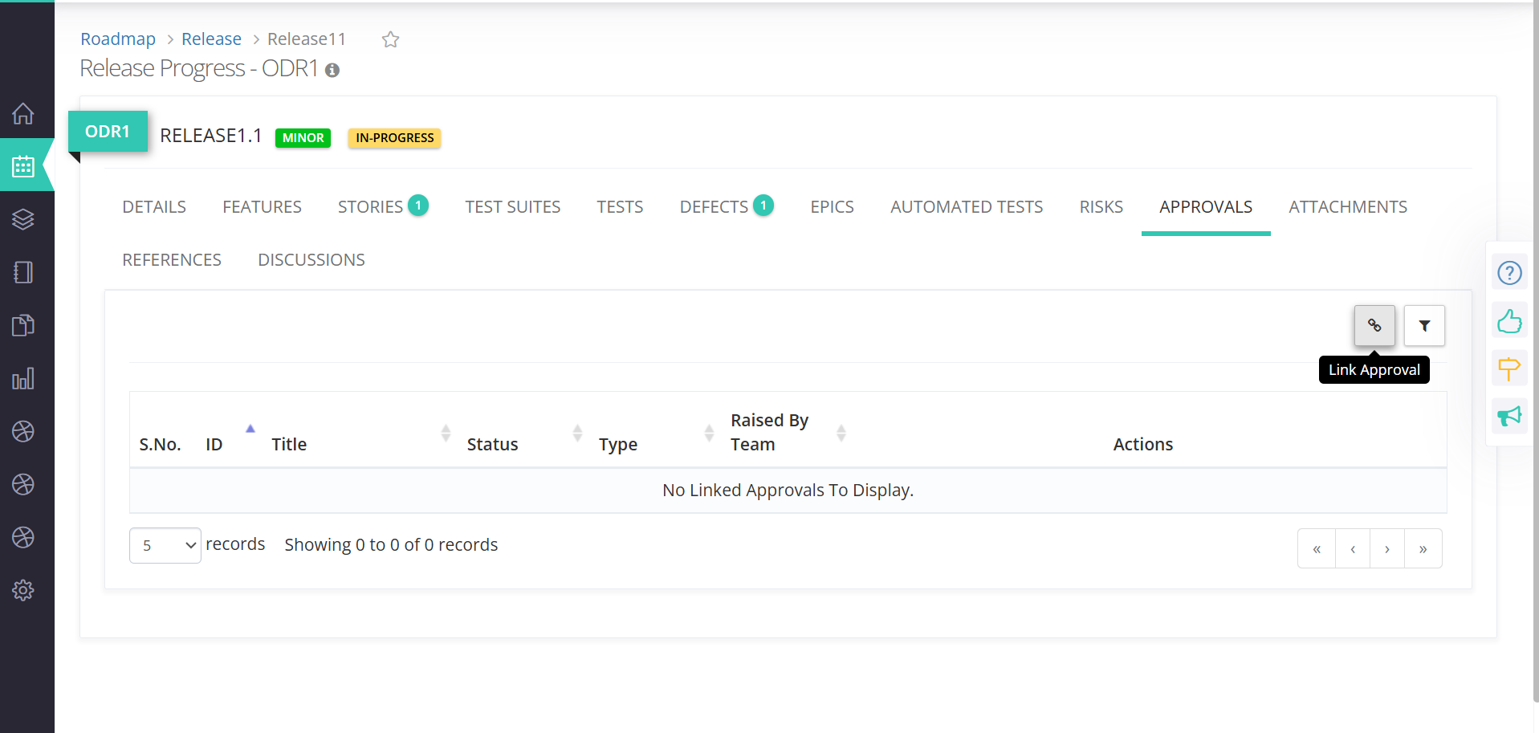The width and height of the screenshot is (1539, 733).
Task: Switch to the STORIES tab
Action: (370, 207)
